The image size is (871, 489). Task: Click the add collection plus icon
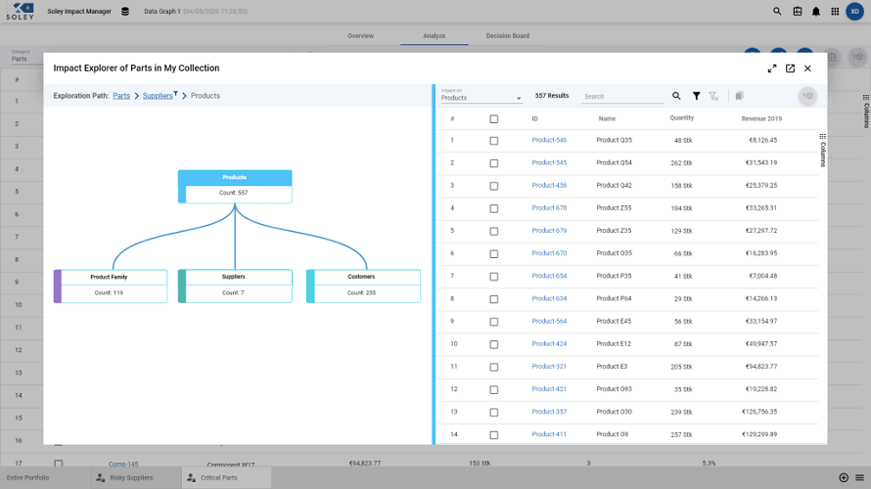(x=844, y=477)
